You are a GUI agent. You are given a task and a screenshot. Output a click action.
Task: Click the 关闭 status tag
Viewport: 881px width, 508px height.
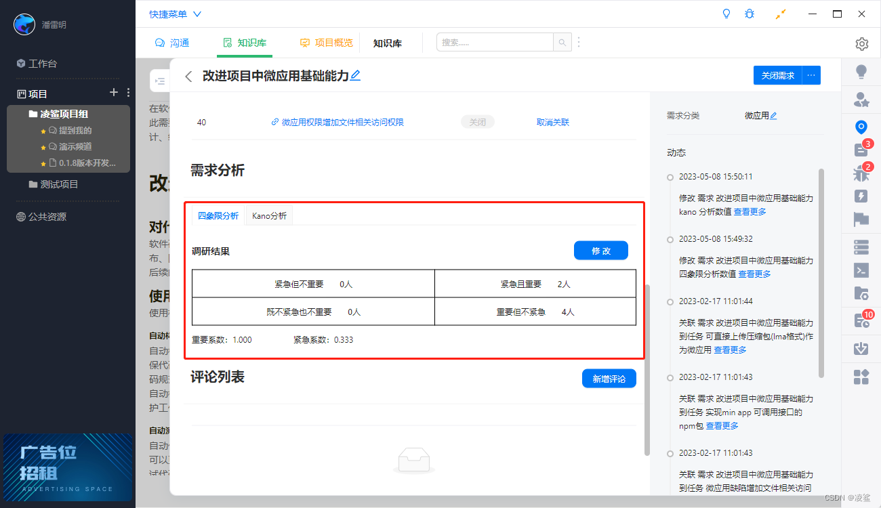(478, 123)
